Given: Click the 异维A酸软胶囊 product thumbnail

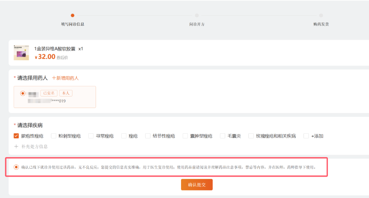Looking at the screenshot, I should [x=21, y=53].
